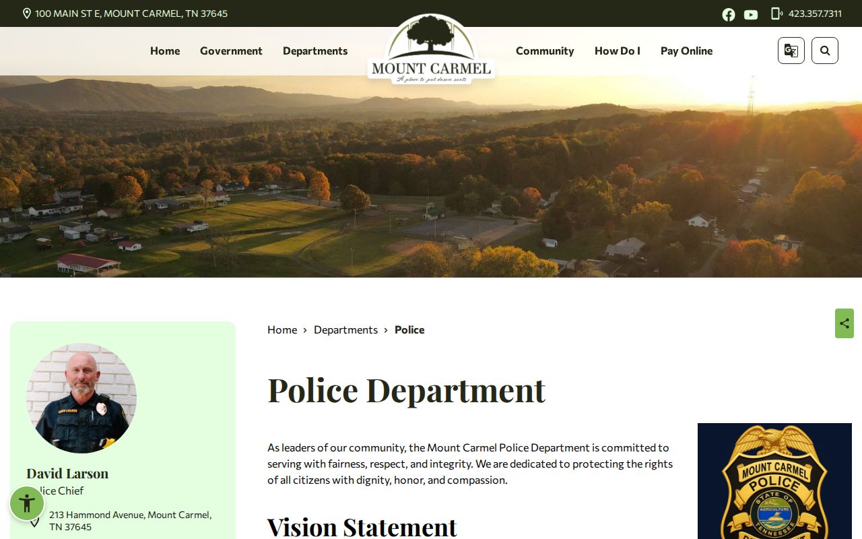Click the David Larson name heading
Screen dimensions: 862x539
tap(67, 473)
